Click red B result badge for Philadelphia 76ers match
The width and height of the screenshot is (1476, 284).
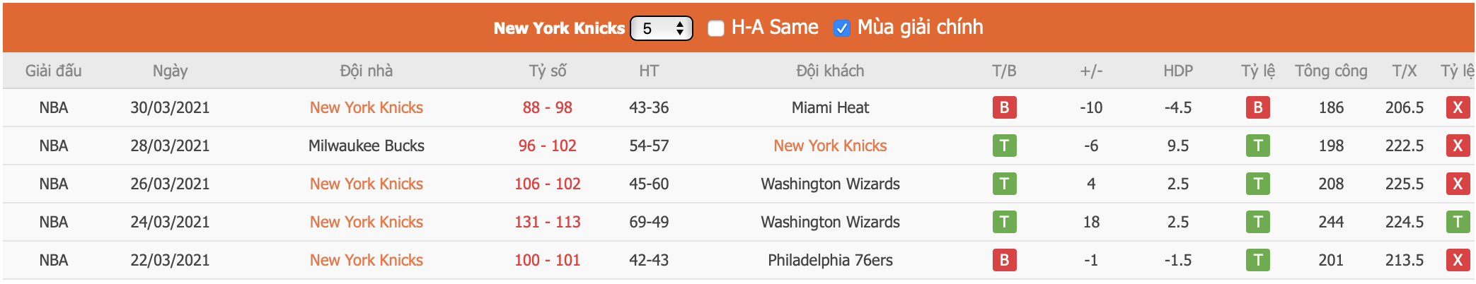tap(1004, 260)
